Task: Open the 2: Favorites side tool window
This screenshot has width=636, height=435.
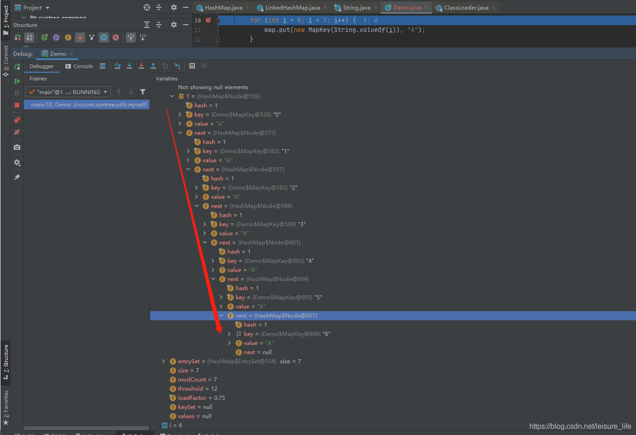Action: point(5,407)
